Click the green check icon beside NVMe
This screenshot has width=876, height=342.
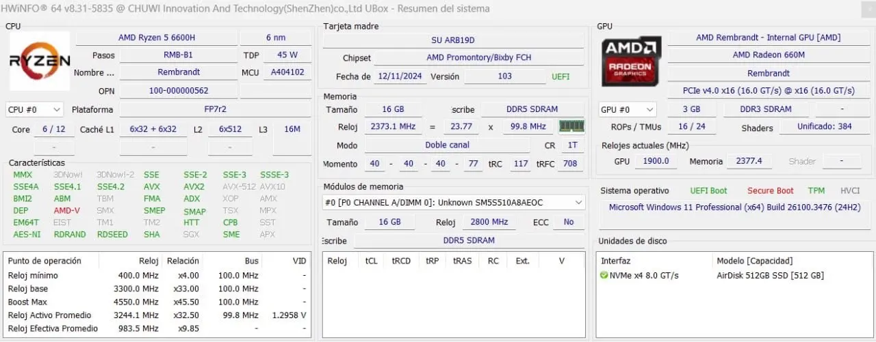604,276
